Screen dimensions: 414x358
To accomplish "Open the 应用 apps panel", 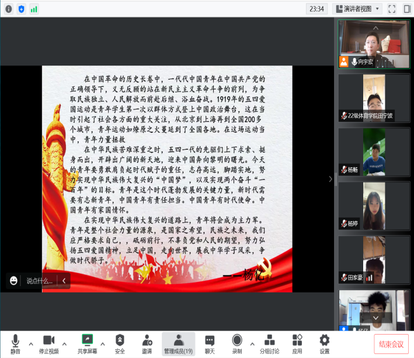I will coord(297,343).
